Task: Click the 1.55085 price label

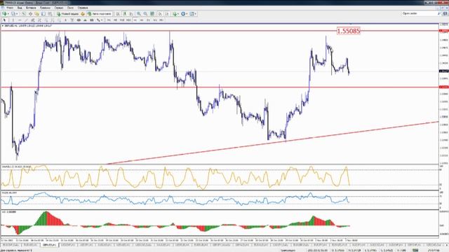Action: (x=349, y=31)
